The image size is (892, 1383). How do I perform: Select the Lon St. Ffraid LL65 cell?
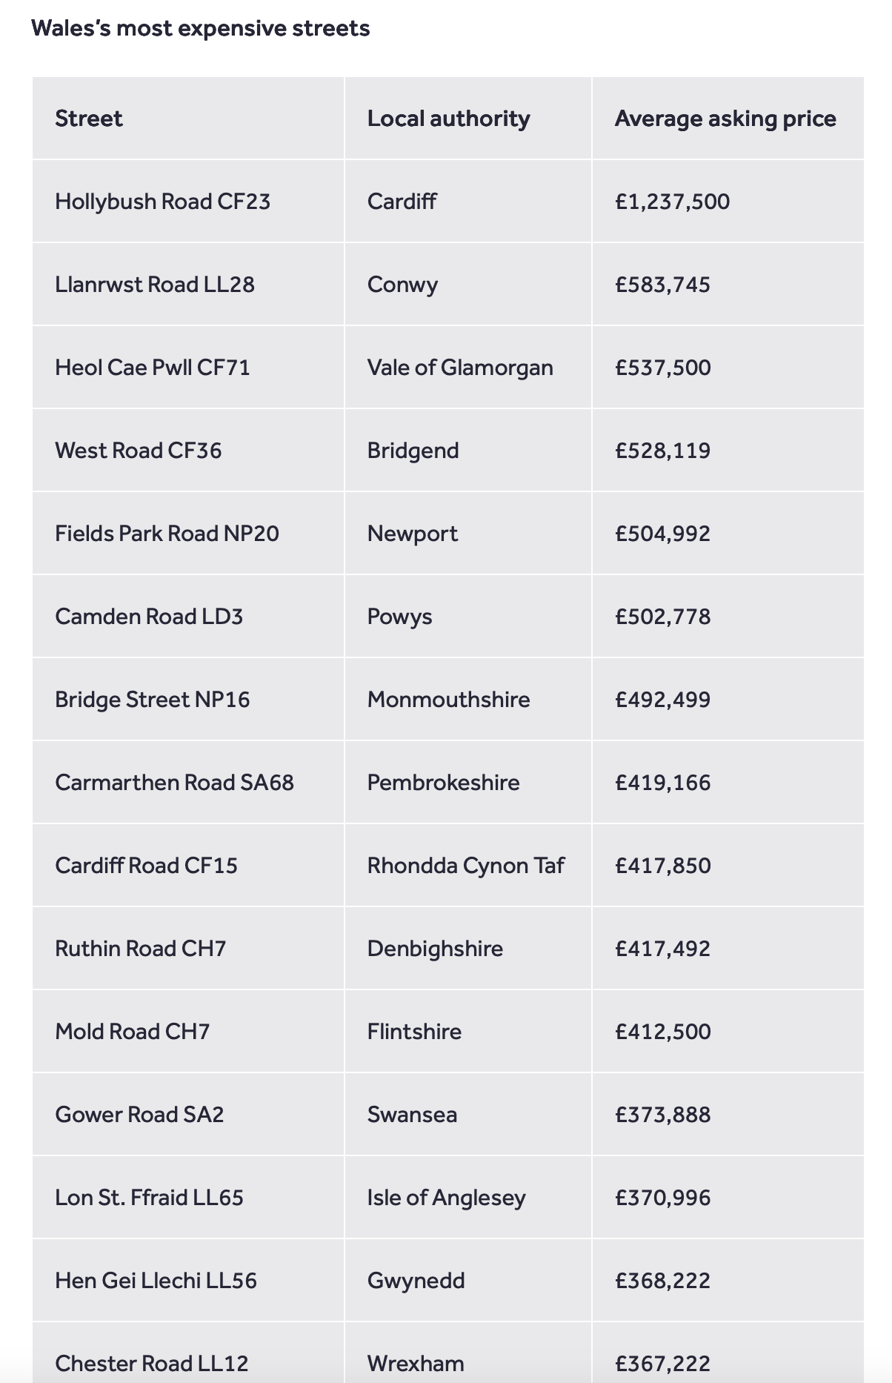coord(149,1198)
